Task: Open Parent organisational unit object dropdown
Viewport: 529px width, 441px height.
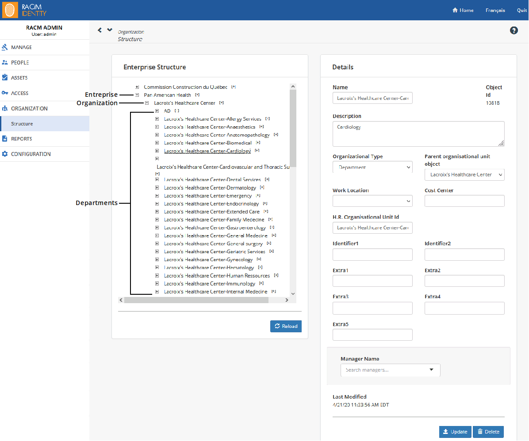Action: pos(464,175)
